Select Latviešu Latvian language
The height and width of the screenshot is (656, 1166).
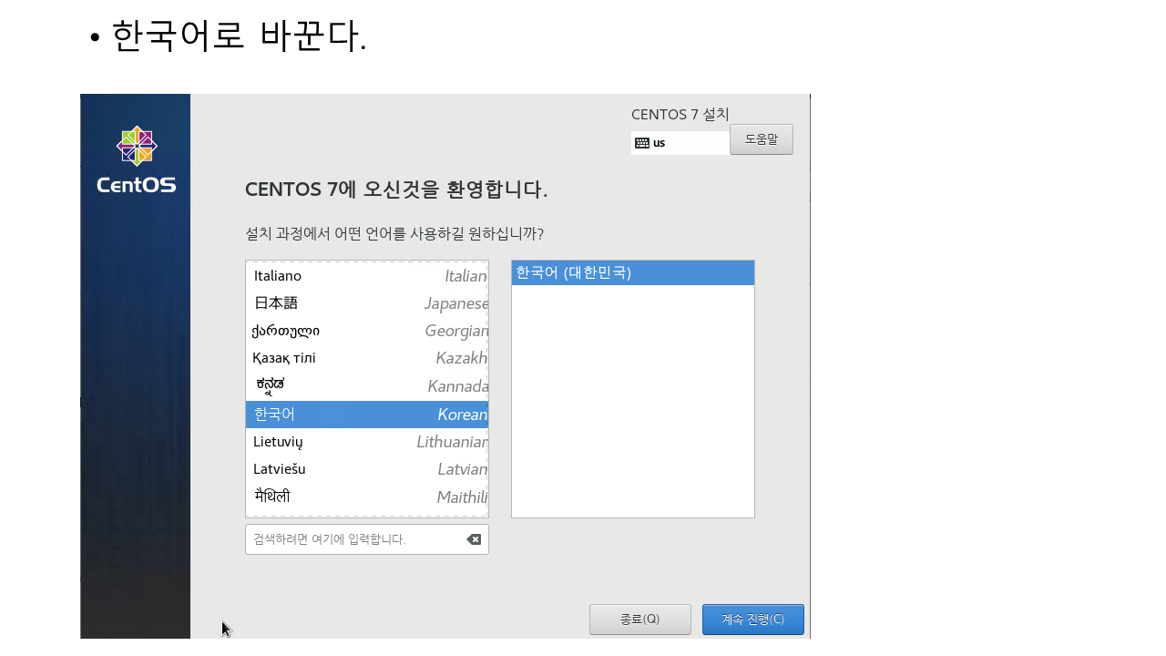click(x=366, y=469)
